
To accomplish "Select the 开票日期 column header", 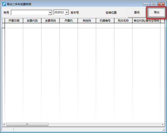I will pos(14,21).
